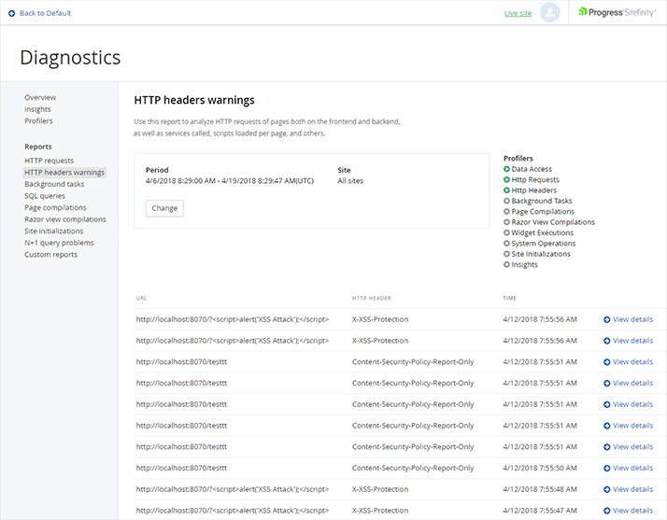Screen dimensions: 667x520
Task: Click the System Operations profiler label
Action: 543,244
